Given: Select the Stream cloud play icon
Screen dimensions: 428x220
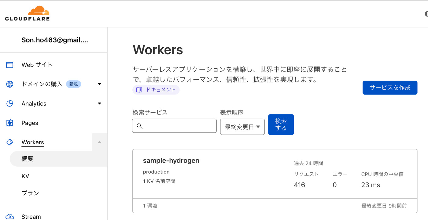Looking at the screenshot, I should [10, 217].
